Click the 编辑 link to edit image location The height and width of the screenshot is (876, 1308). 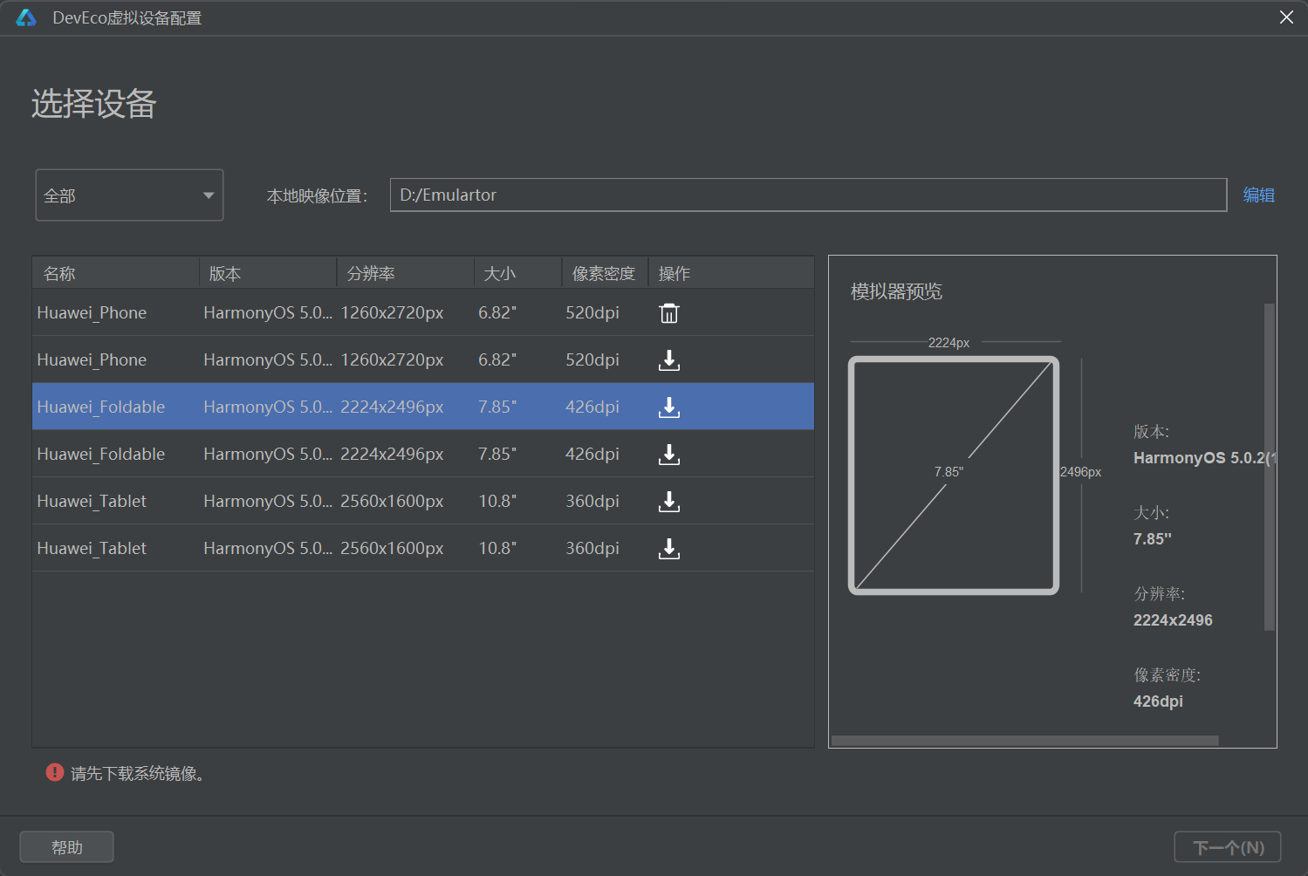coord(1259,195)
